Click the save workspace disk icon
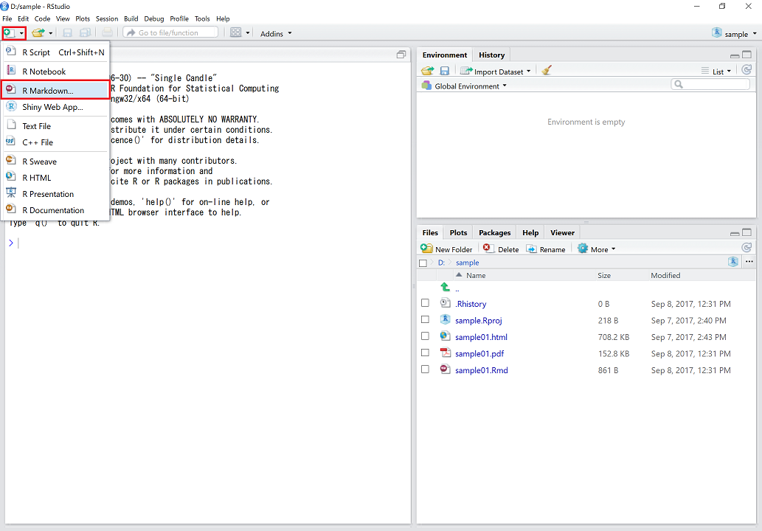The image size is (762, 531). pyautogui.click(x=444, y=71)
